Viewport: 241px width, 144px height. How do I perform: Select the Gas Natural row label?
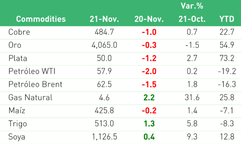pyautogui.click(x=31, y=97)
